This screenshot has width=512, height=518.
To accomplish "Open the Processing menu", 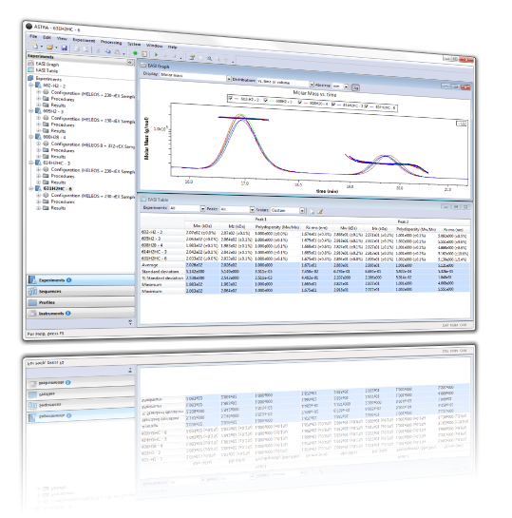I will [111, 42].
